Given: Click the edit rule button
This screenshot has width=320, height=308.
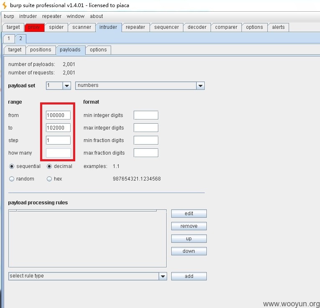Looking at the screenshot, I should (189, 214).
